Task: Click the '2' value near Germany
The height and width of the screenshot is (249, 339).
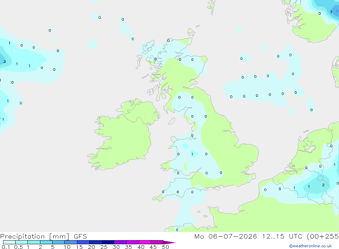Action: (x=323, y=185)
